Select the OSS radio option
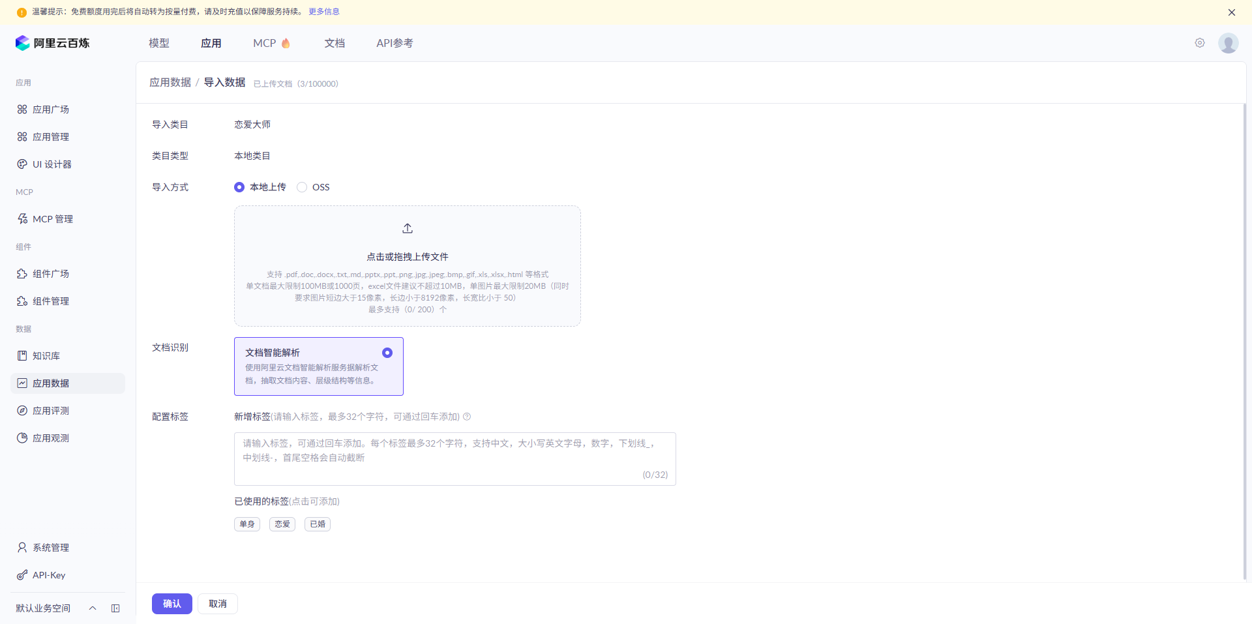Image resolution: width=1252 pixels, height=624 pixels. (302, 187)
